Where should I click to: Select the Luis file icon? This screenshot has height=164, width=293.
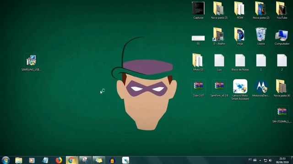219,62
